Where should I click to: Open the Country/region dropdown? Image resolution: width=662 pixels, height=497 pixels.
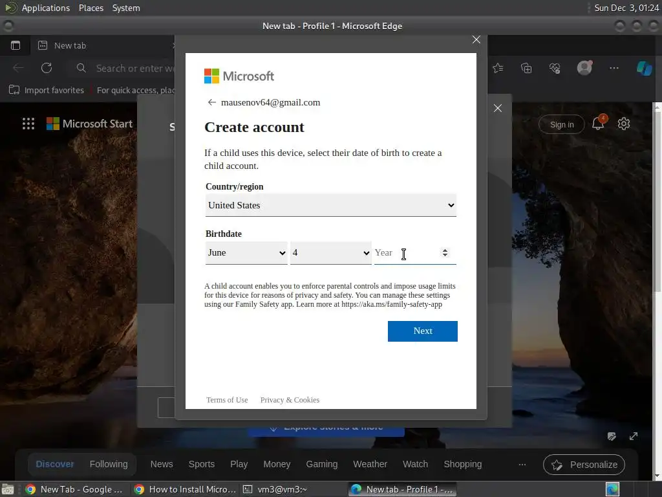(x=330, y=205)
